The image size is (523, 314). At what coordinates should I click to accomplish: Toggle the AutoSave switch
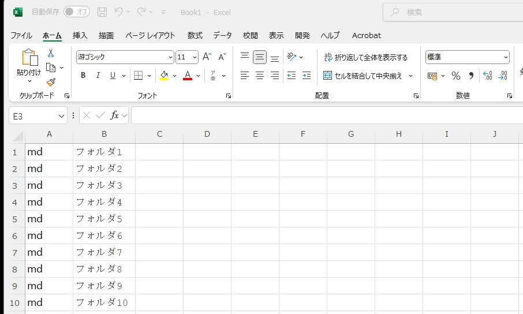pyautogui.click(x=76, y=12)
